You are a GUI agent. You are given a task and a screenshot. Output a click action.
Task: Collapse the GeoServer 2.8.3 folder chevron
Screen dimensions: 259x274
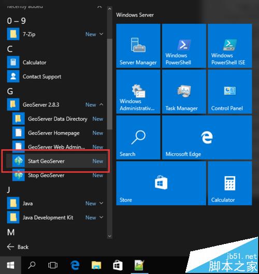(101, 104)
